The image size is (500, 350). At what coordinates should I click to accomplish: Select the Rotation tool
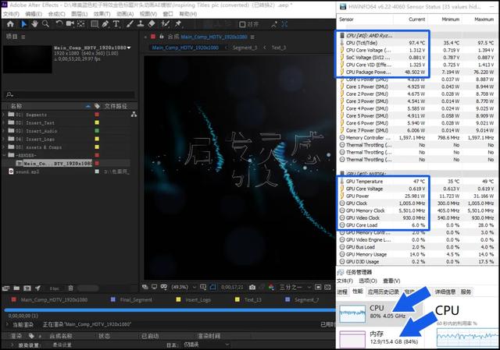59,24
